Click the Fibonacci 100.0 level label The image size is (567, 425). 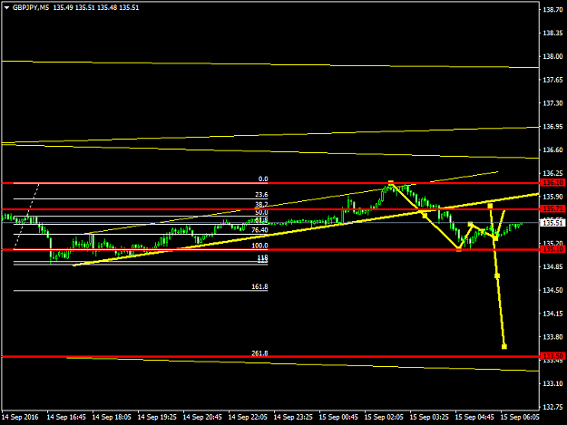coord(259,246)
